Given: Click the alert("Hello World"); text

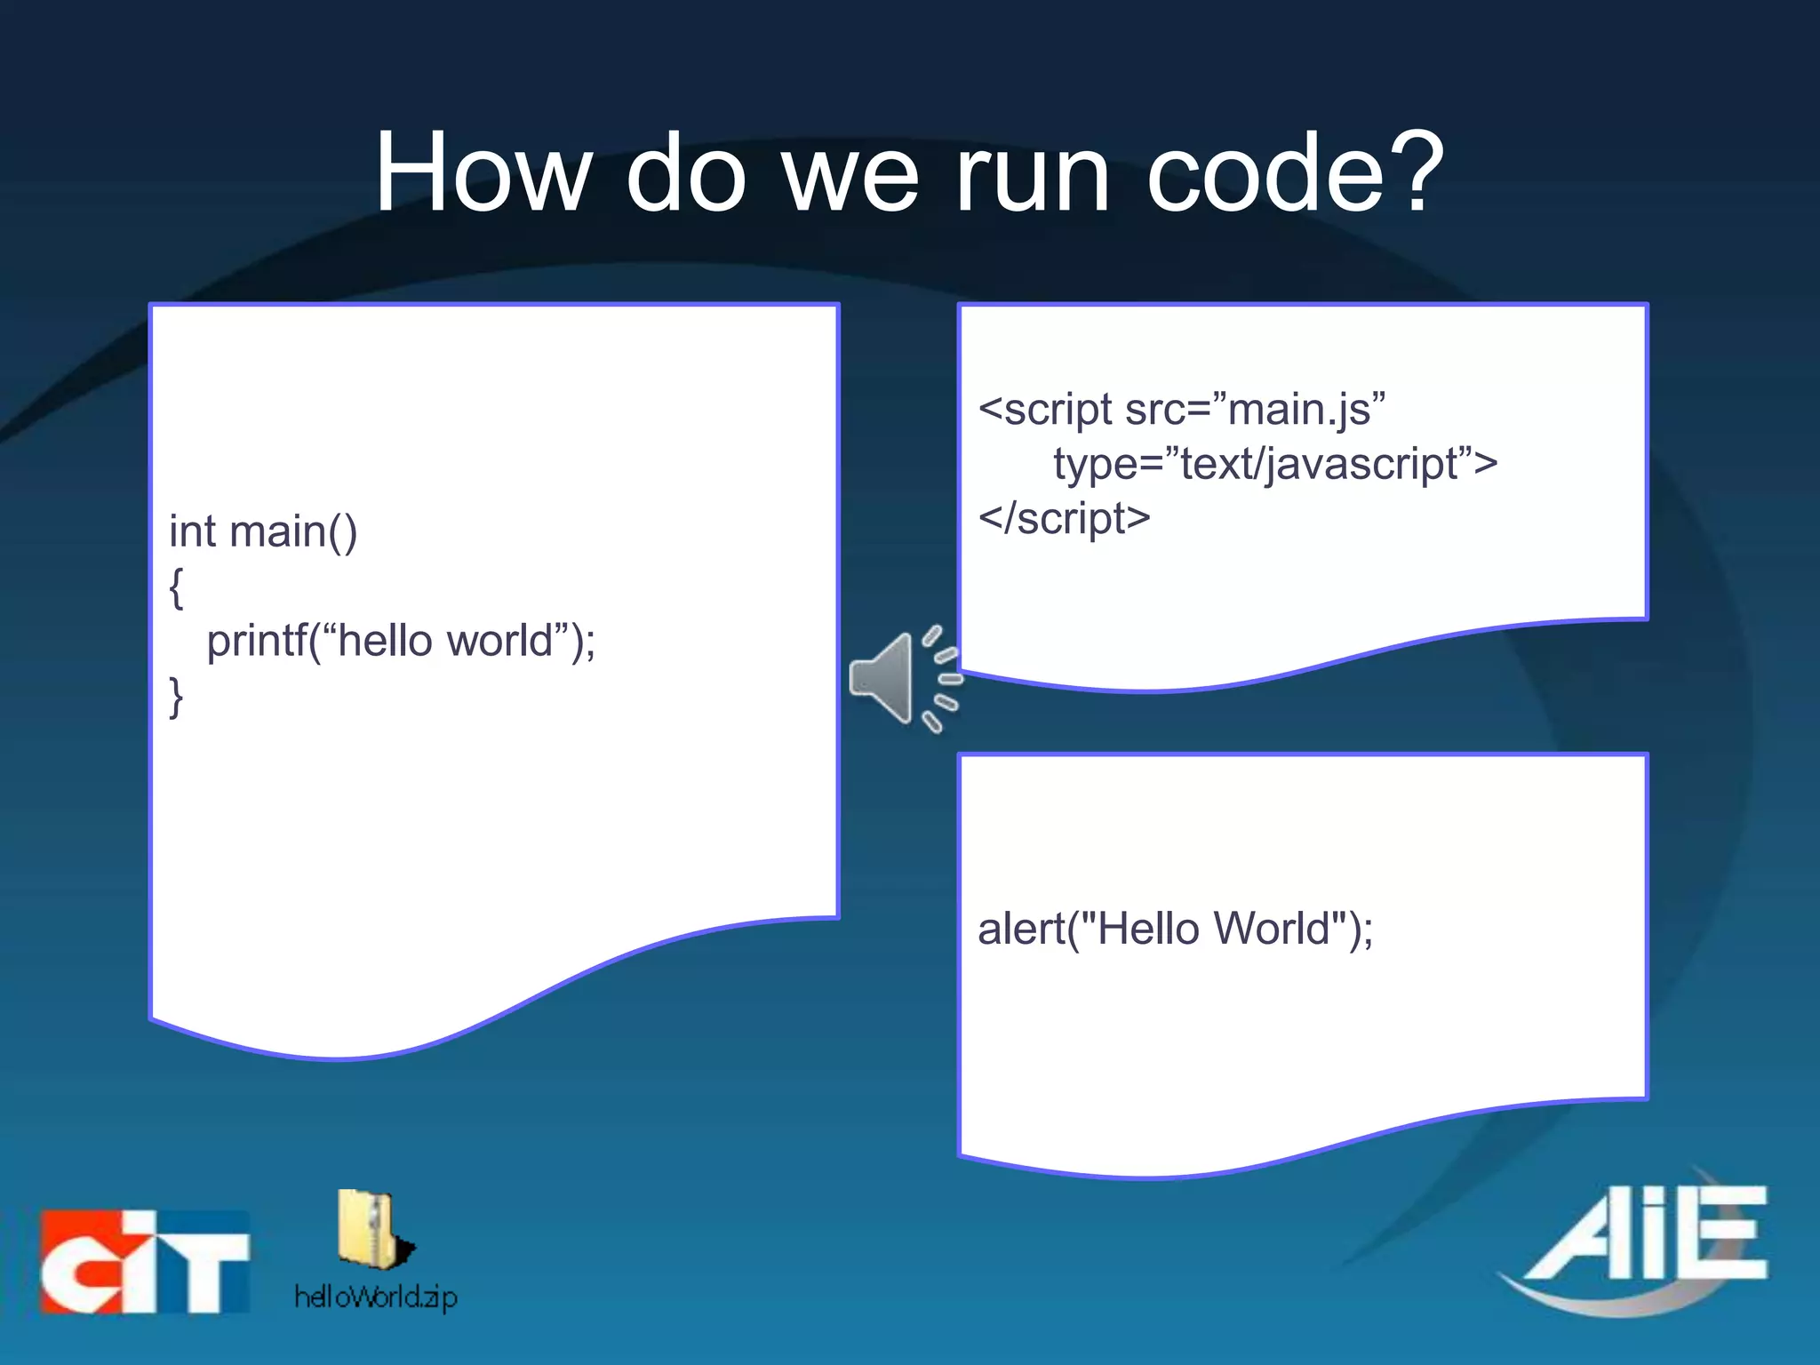Looking at the screenshot, I should [1175, 929].
